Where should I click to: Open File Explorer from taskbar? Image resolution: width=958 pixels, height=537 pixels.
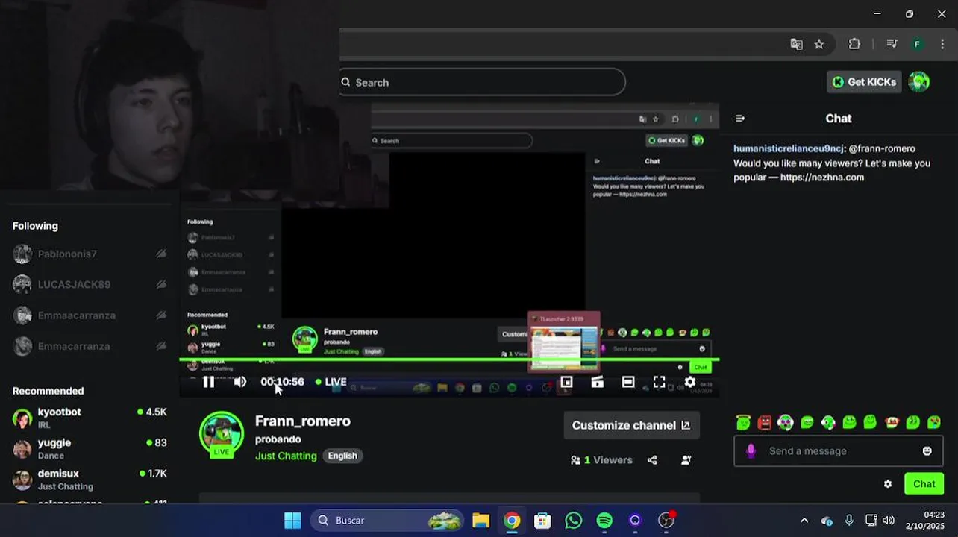click(480, 521)
